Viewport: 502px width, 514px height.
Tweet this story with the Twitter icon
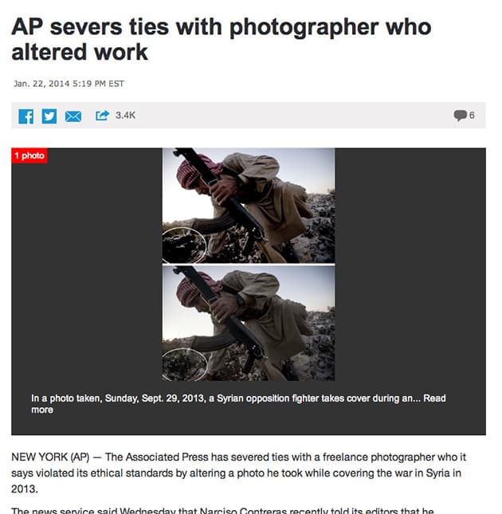49,116
